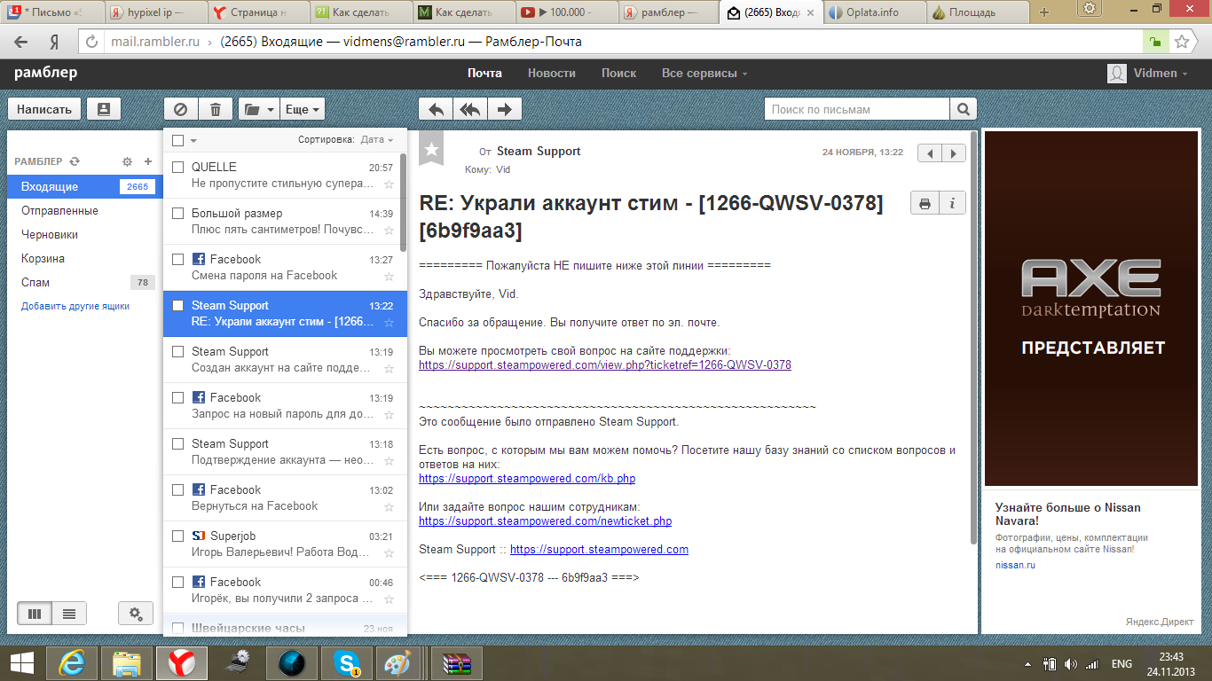Print the open email
The height and width of the screenshot is (681, 1212).
[925, 203]
